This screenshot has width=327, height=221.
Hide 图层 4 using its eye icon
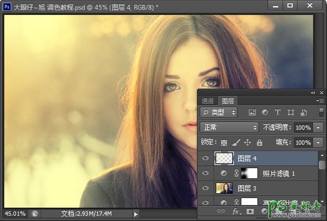point(206,158)
